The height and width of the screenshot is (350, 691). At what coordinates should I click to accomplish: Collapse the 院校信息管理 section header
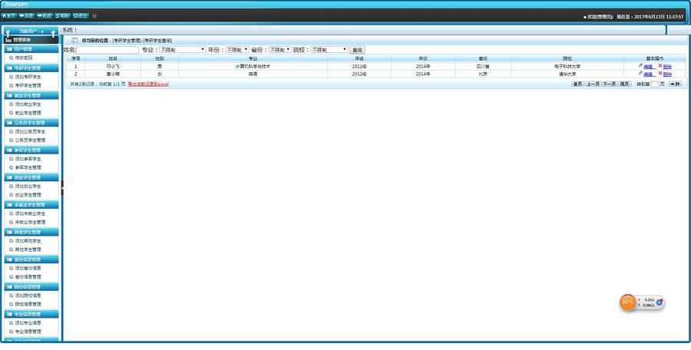31,286
